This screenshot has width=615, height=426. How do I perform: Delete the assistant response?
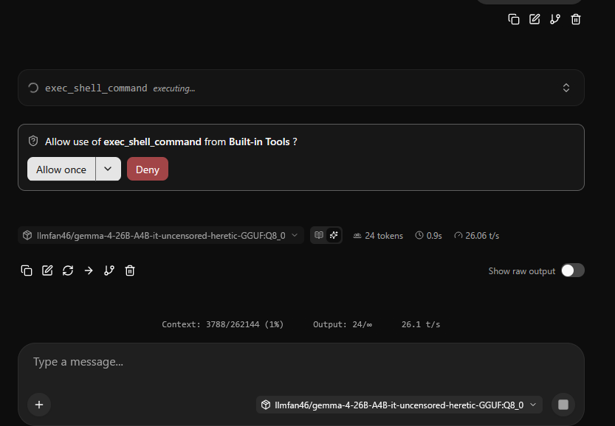click(130, 270)
